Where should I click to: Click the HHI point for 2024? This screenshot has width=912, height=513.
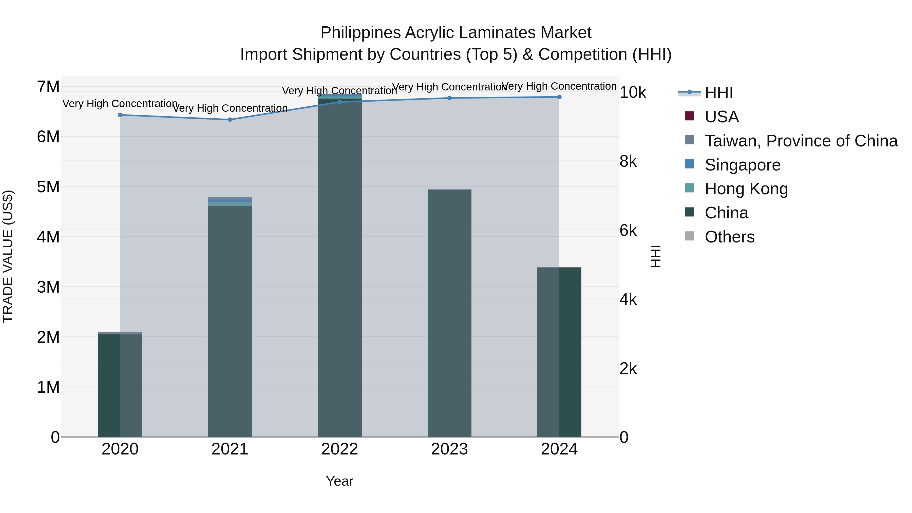point(559,97)
